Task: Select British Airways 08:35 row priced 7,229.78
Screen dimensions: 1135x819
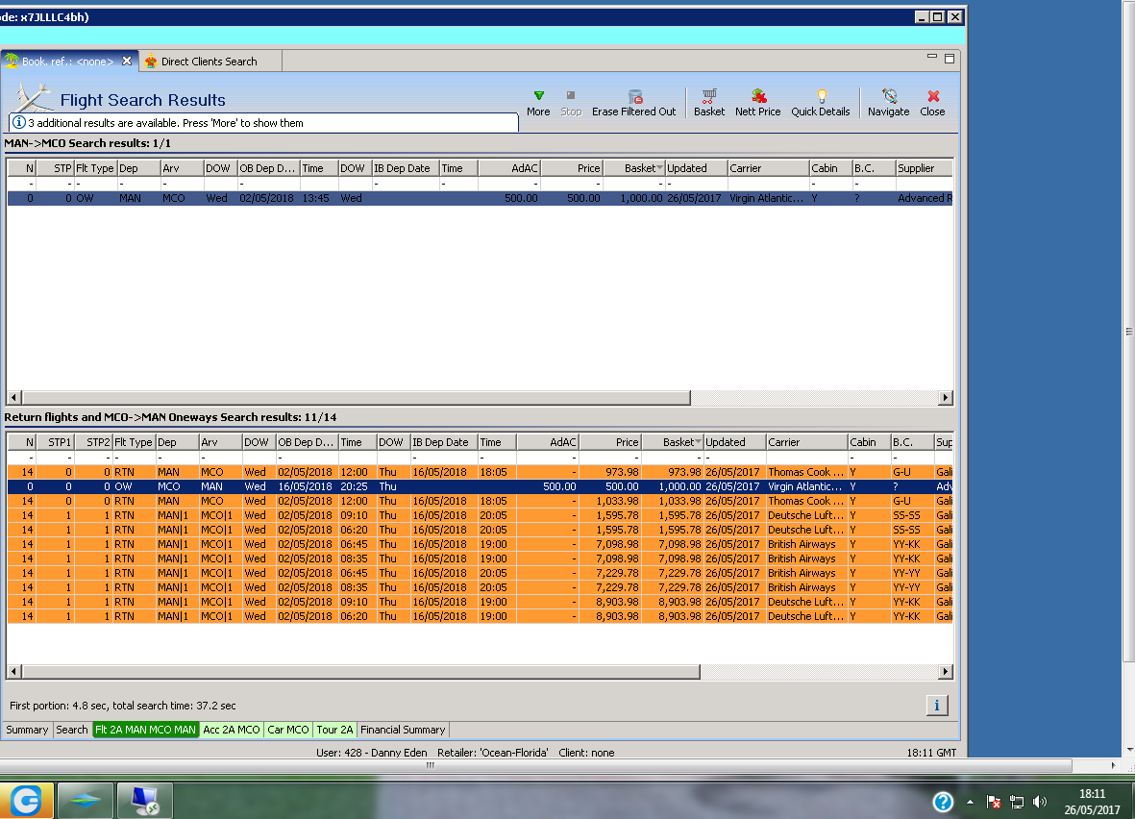Action: pos(480,587)
